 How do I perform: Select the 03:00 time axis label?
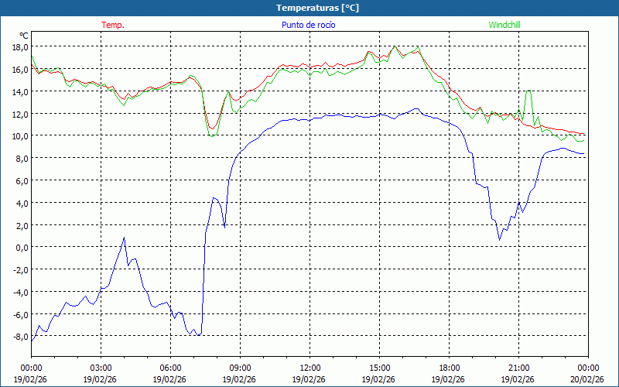tap(101, 368)
